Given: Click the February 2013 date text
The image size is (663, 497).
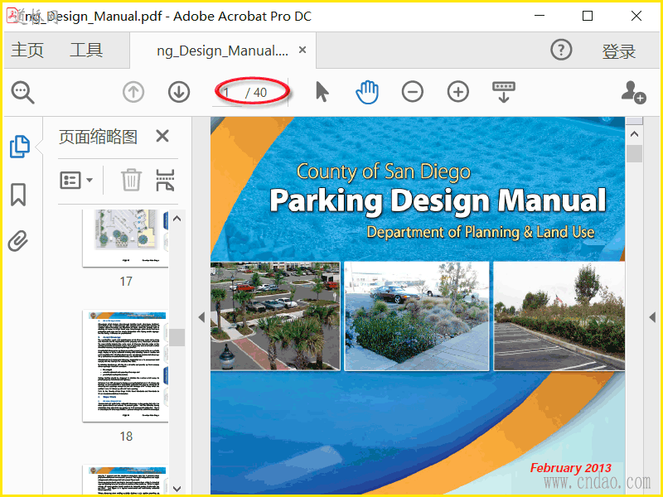Looking at the screenshot, I should 571,468.
